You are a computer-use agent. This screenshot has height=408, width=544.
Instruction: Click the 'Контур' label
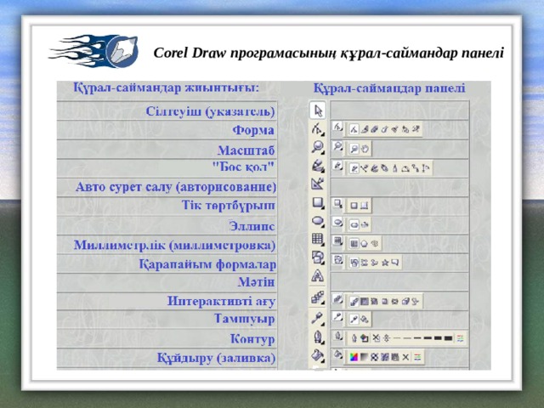[x=252, y=338]
